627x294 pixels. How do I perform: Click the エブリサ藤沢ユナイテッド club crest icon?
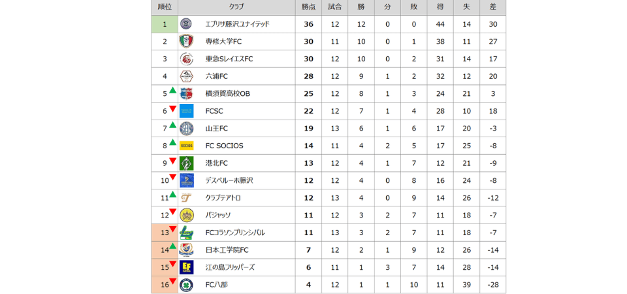coord(186,24)
